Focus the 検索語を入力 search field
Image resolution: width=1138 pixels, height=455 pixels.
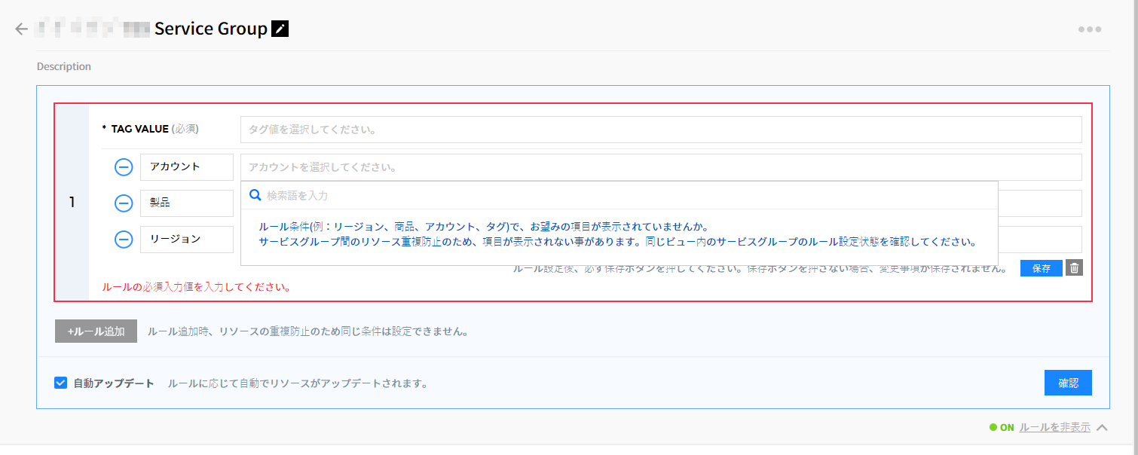(x=626, y=195)
